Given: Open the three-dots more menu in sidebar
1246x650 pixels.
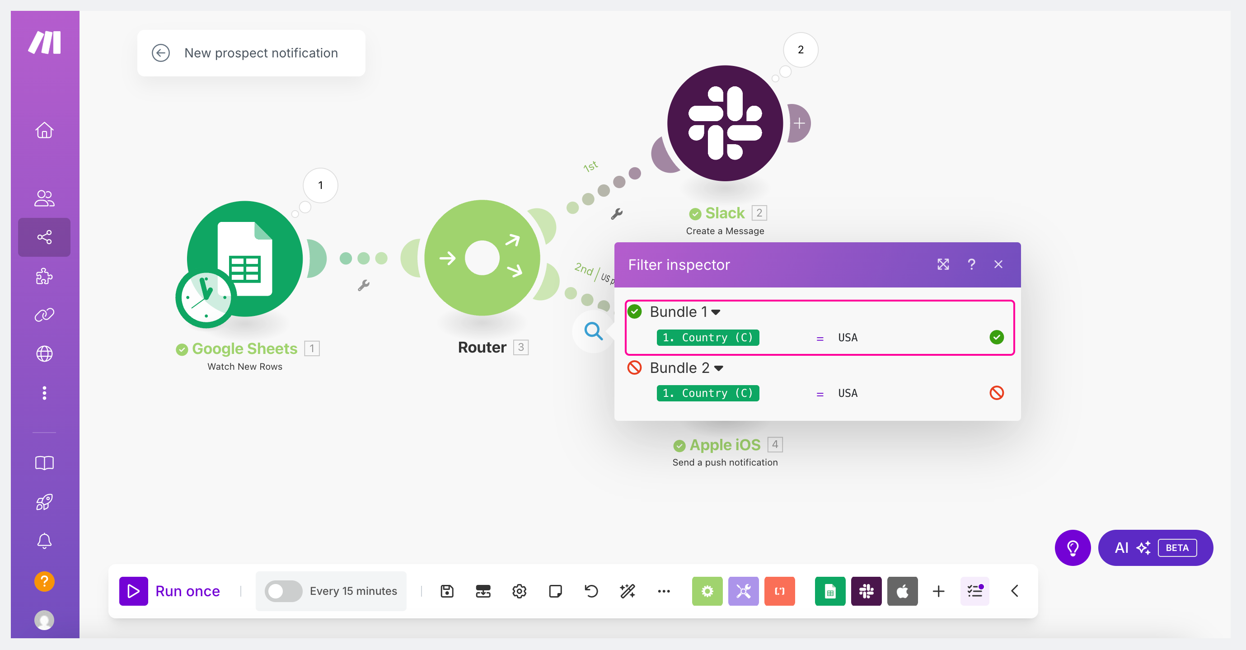Looking at the screenshot, I should pyautogui.click(x=44, y=393).
